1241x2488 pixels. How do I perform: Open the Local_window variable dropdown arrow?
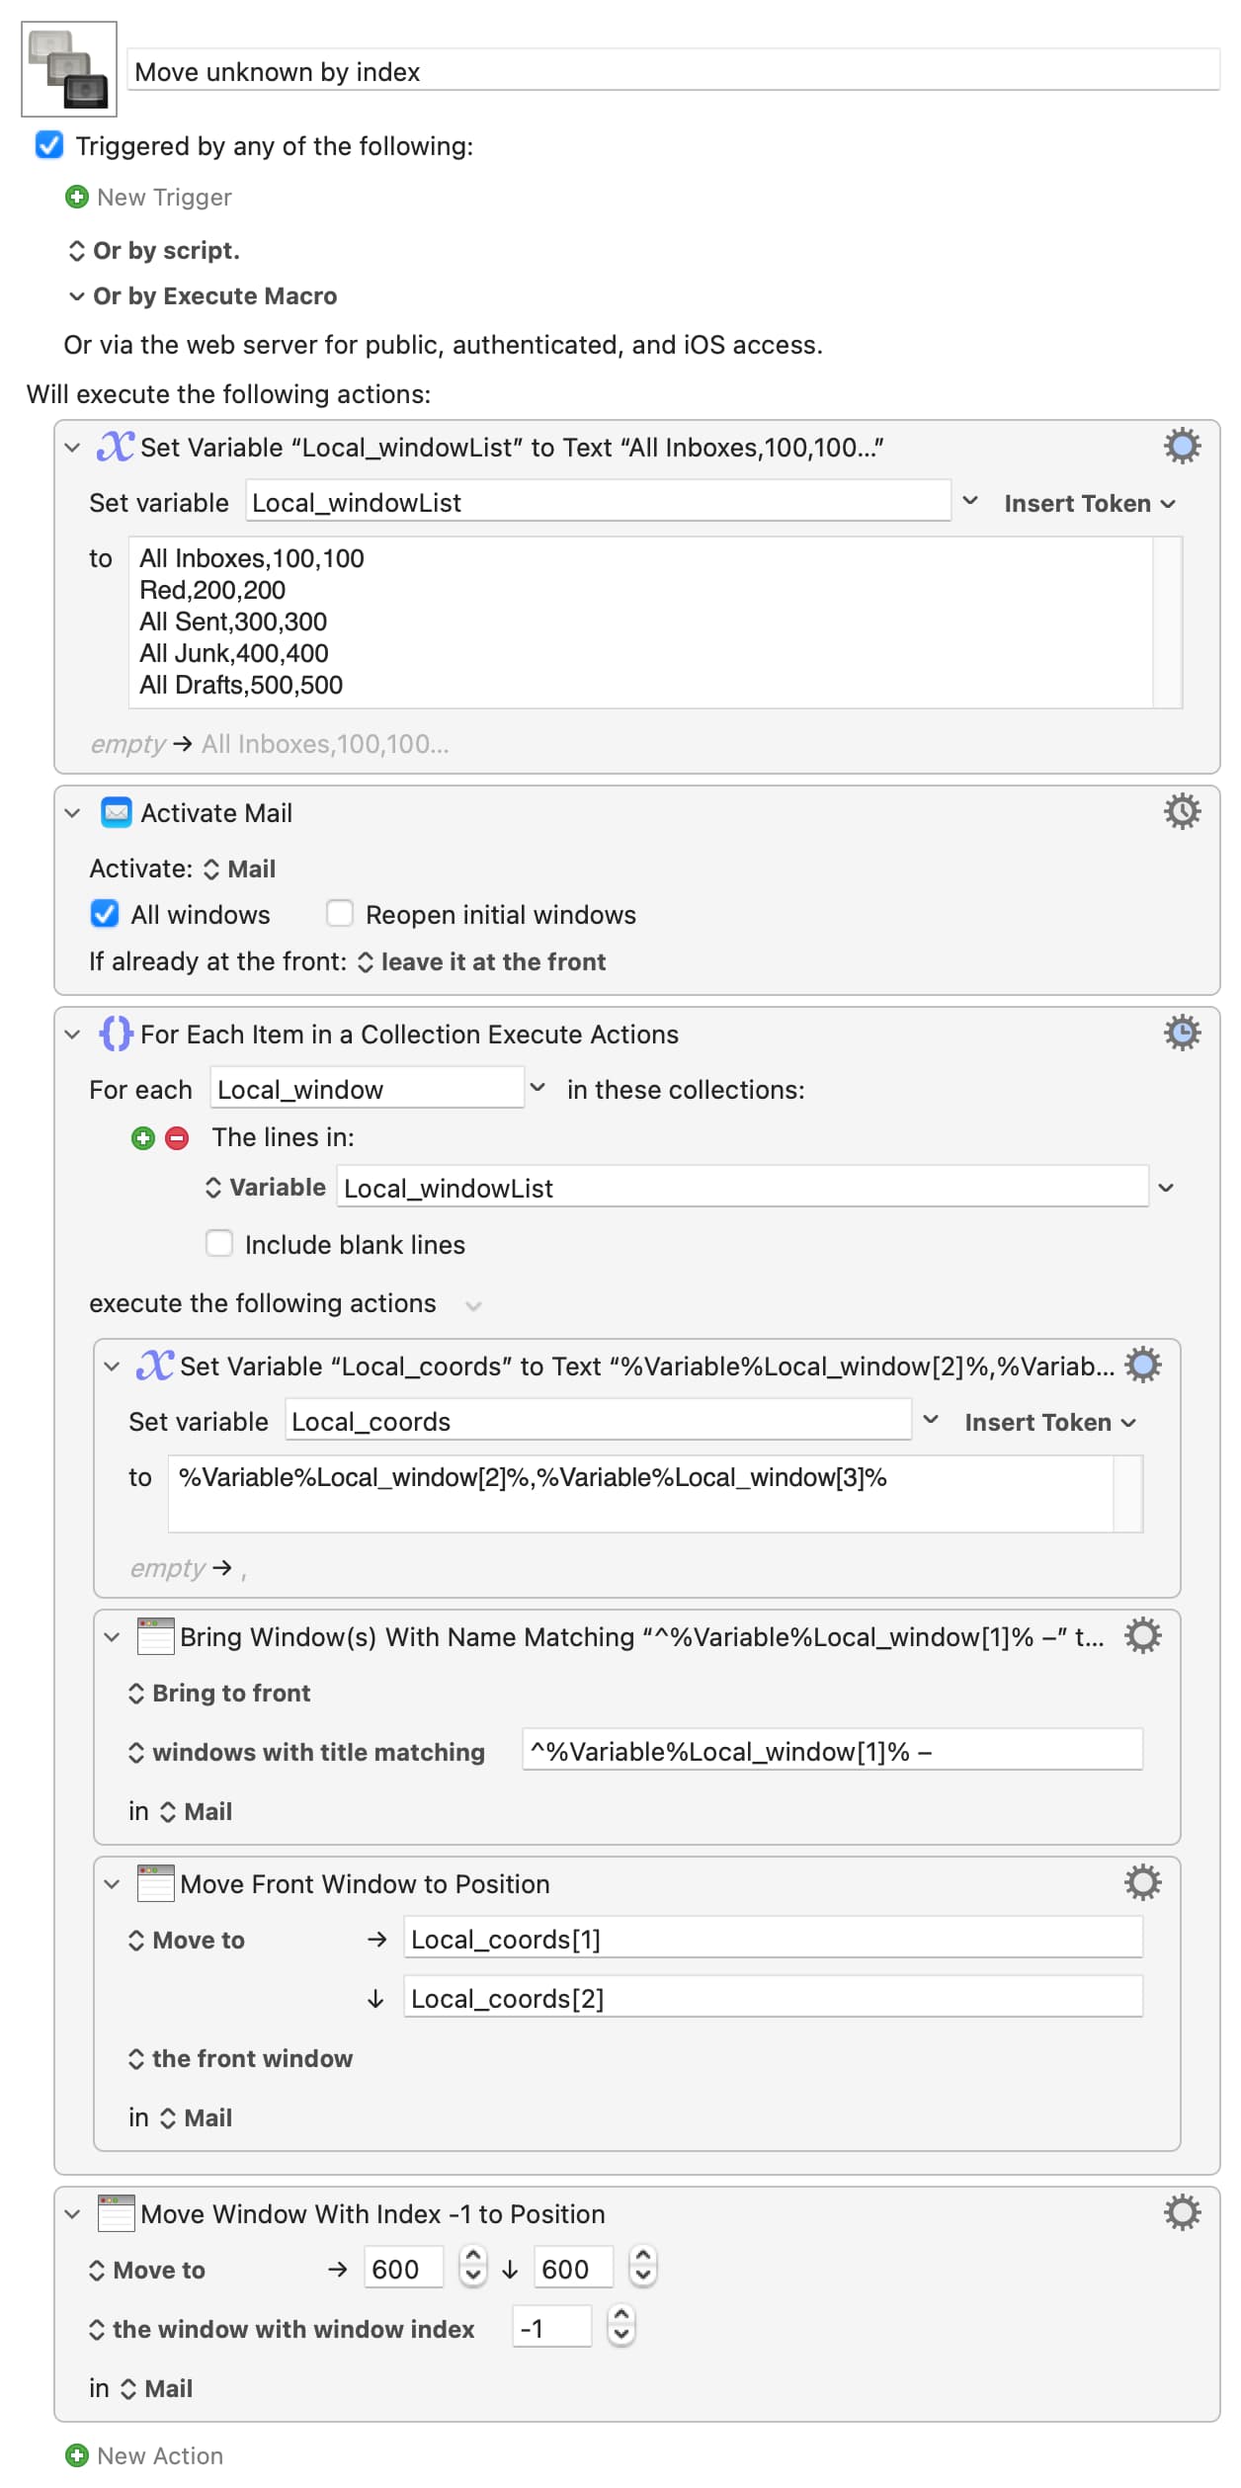tap(538, 1088)
